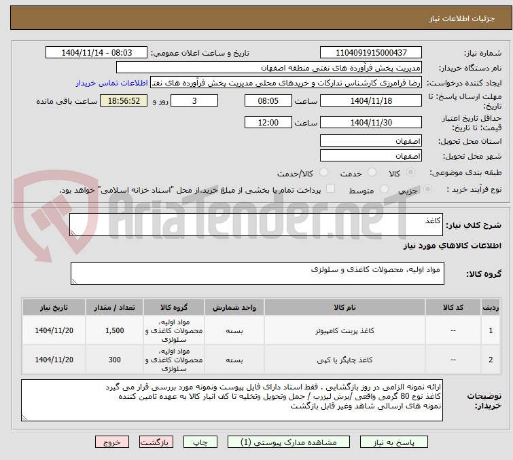The height and width of the screenshot is (460, 513).
Task: Click resize handle of شرح کلی نیاز box
Action: pos(73,232)
